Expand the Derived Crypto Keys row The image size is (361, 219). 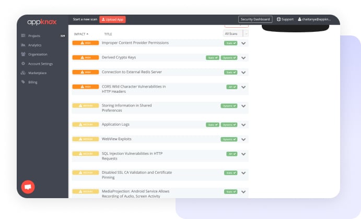(243, 58)
